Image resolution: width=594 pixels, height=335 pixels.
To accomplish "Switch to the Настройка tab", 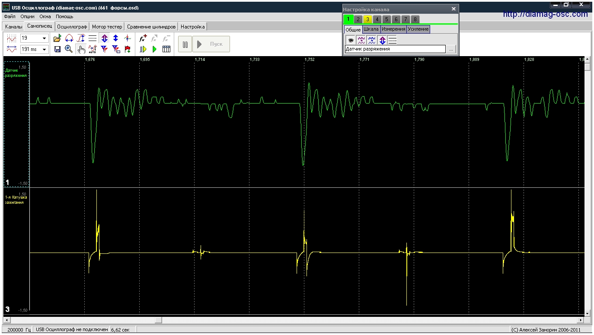I will 193,27.
